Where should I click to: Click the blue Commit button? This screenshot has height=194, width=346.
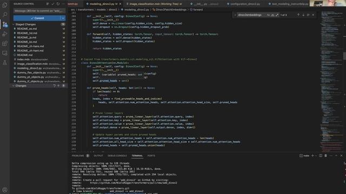click(x=37, y=18)
